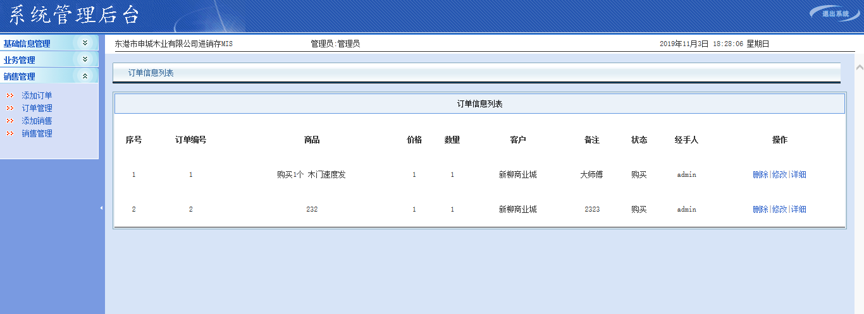Click the scrollbar up arrow at right edge
This screenshot has height=314, width=864.
[859, 67]
